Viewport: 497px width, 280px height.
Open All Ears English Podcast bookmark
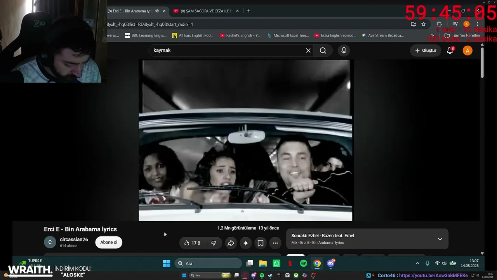pyautogui.click(x=193, y=35)
